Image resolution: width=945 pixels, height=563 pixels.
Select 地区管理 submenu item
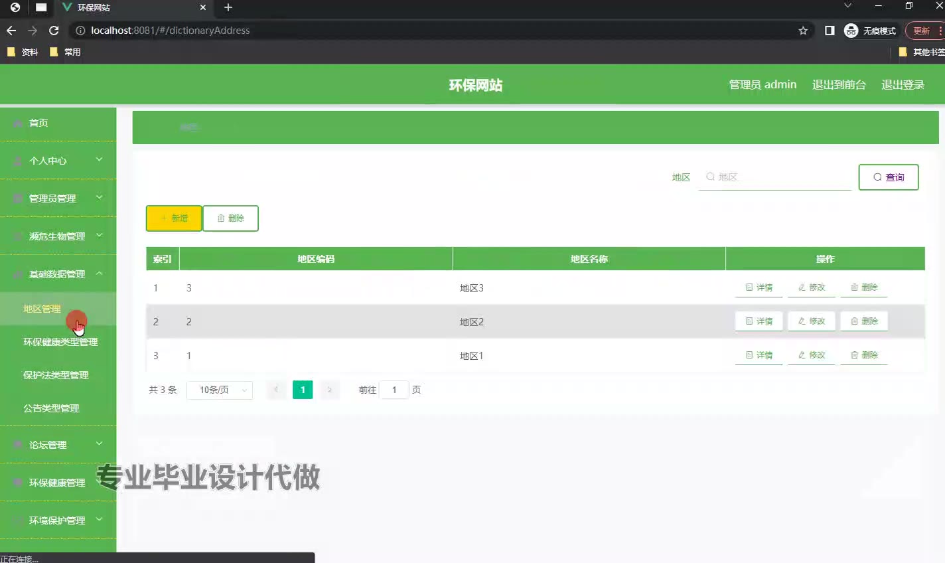tap(58, 309)
